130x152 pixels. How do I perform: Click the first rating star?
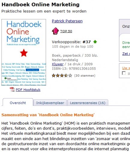tap(54, 76)
